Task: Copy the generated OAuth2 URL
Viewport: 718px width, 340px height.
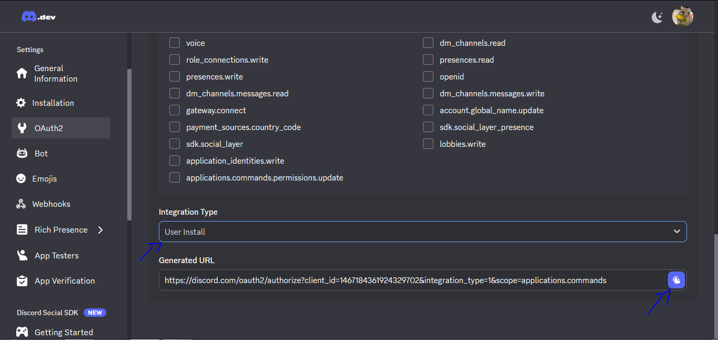Action: click(676, 280)
